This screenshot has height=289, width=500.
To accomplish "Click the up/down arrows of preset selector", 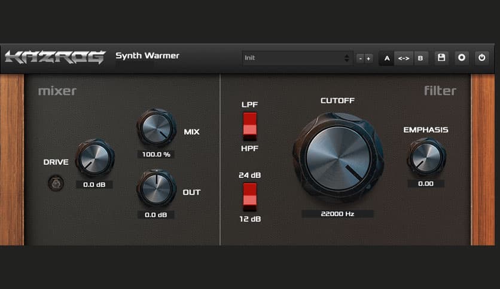I will coord(347,58).
